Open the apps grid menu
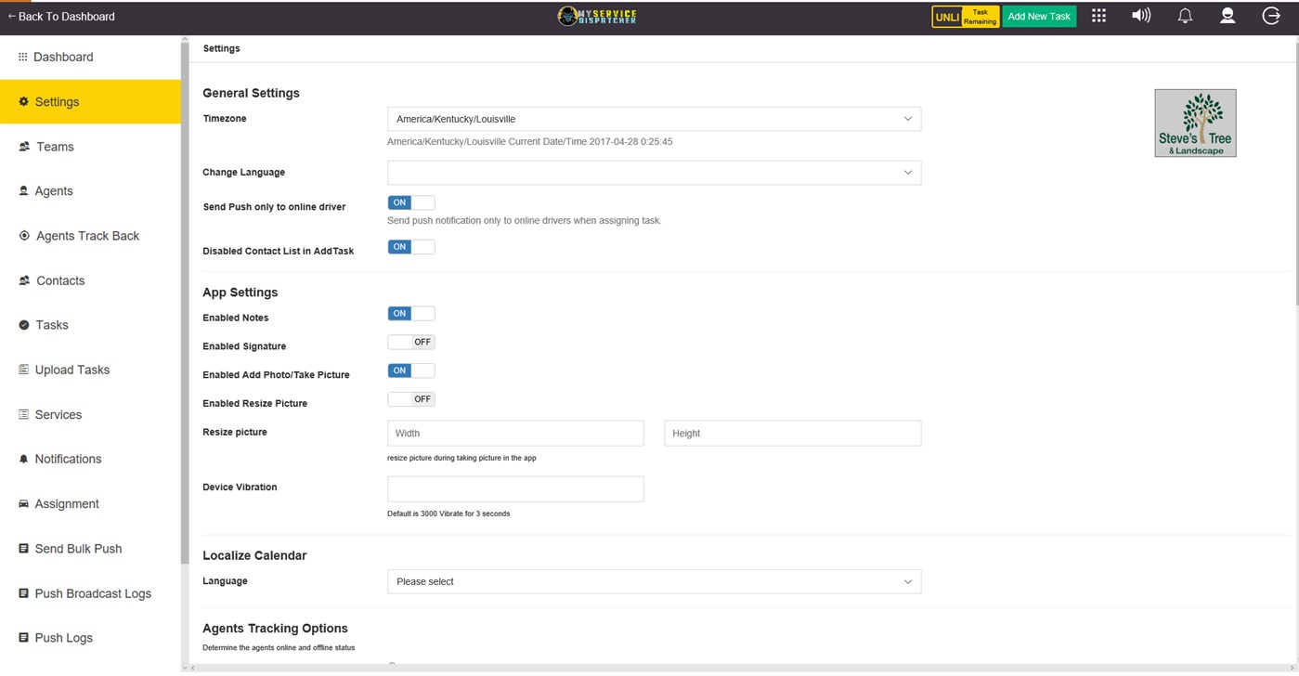Viewport: 1299px width, 676px height. 1098,16
